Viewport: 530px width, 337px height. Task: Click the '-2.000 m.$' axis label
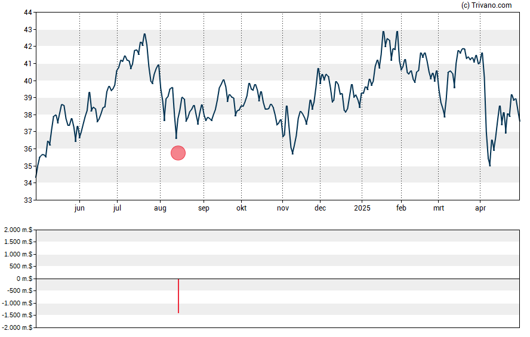click(x=17, y=327)
